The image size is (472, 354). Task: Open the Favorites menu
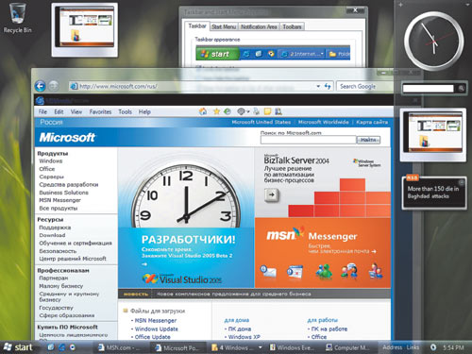point(100,111)
